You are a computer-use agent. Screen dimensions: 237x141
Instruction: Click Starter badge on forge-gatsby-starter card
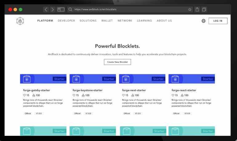[x=59, y=79]
